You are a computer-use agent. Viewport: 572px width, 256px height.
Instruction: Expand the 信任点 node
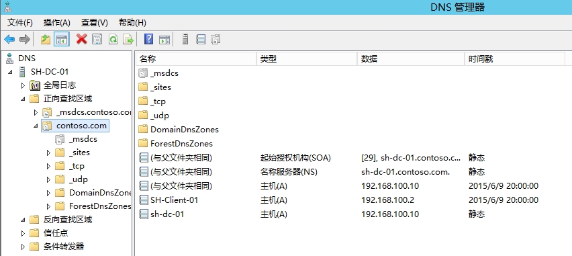(23, 233)
